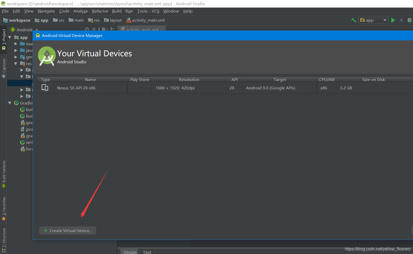The height and width of the screenshot is (254, 413).
Task: Expand the manifests folder node
Action: pyautogui.click(x=16, y=44)
